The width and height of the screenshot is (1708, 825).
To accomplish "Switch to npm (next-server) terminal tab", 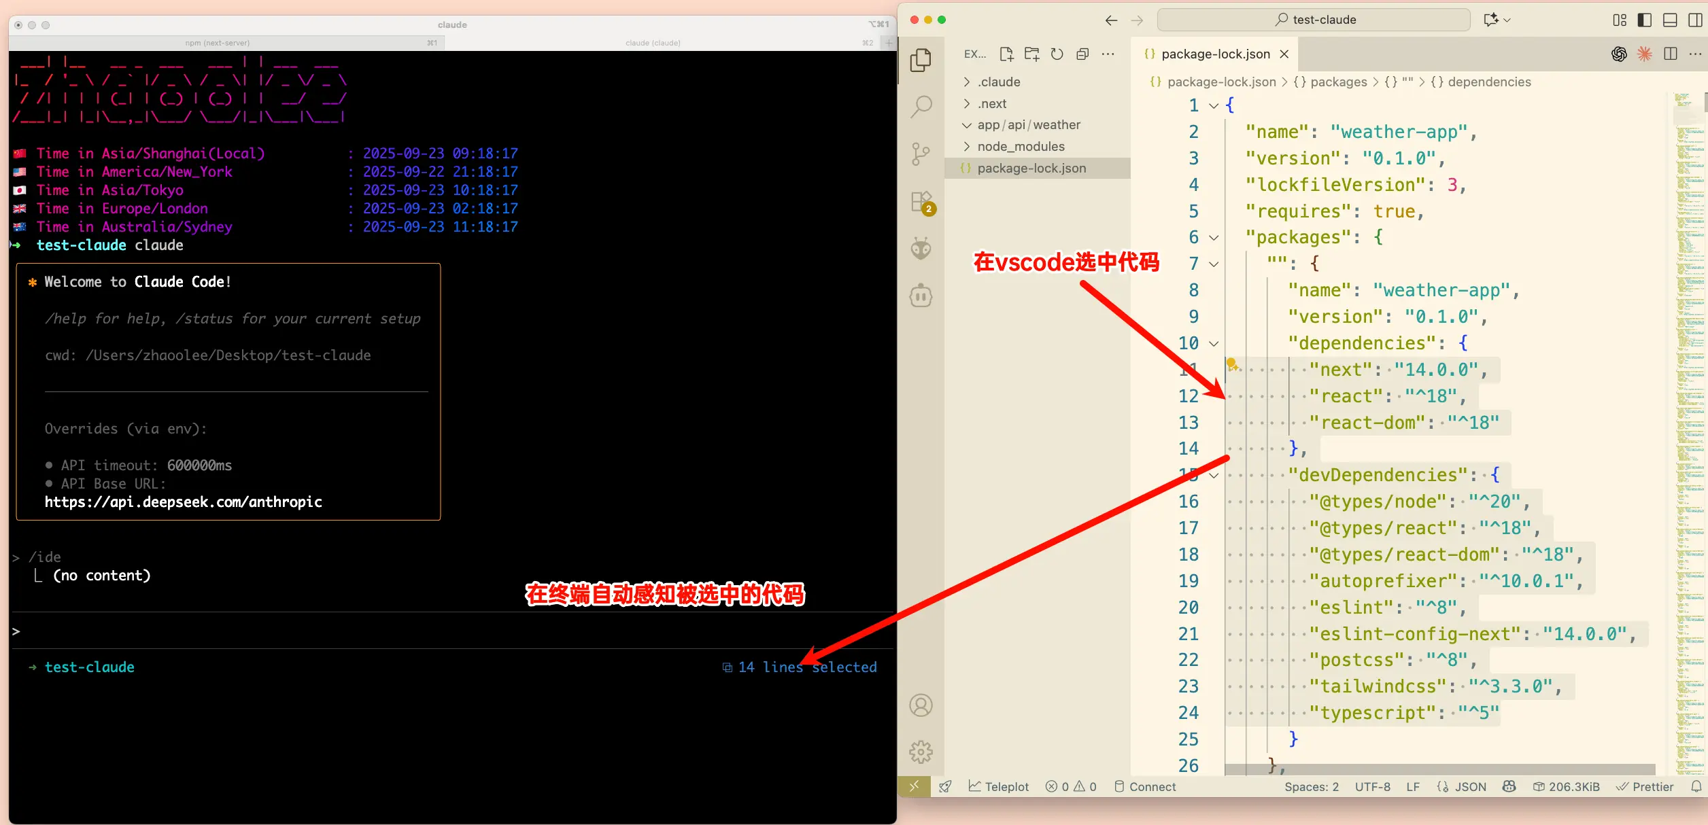I will coord(218,43).
